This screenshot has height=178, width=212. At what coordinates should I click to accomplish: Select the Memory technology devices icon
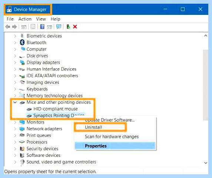pos(22,95)
